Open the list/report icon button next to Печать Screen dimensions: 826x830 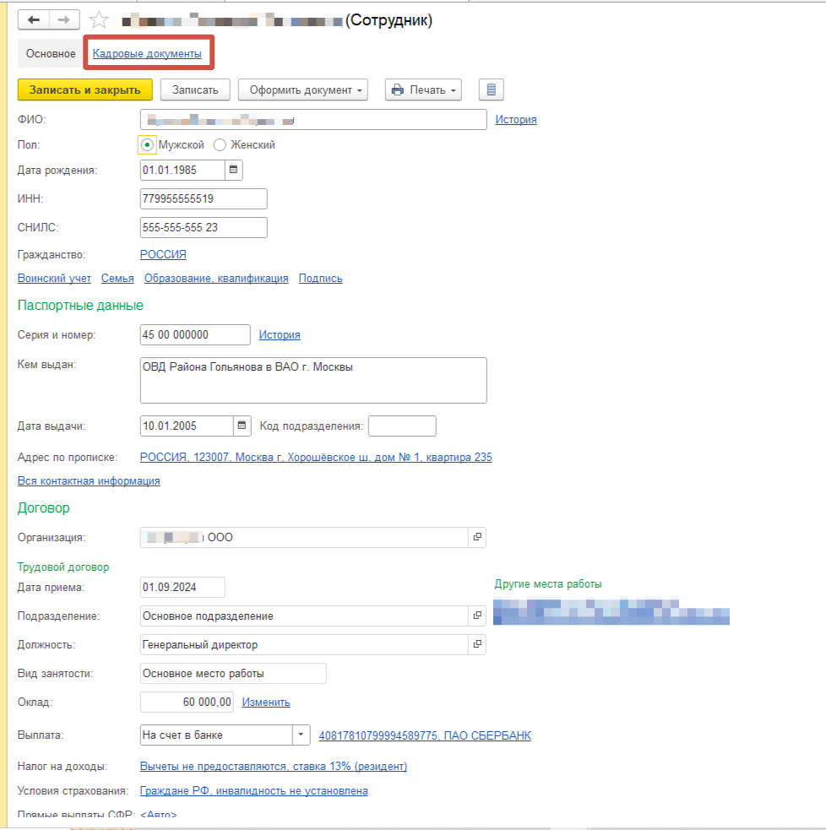click(491, 90)
